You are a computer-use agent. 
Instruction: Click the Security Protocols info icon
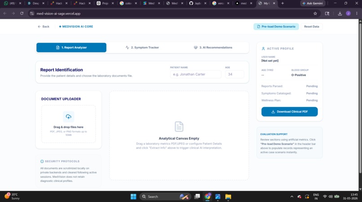[x=42, y=161]
